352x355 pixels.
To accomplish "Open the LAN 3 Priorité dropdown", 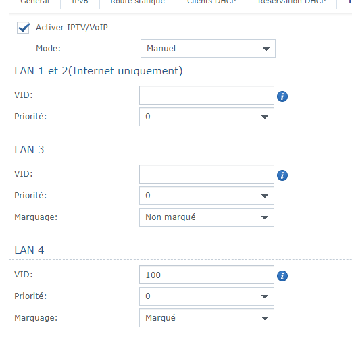I will click(207, 196).
